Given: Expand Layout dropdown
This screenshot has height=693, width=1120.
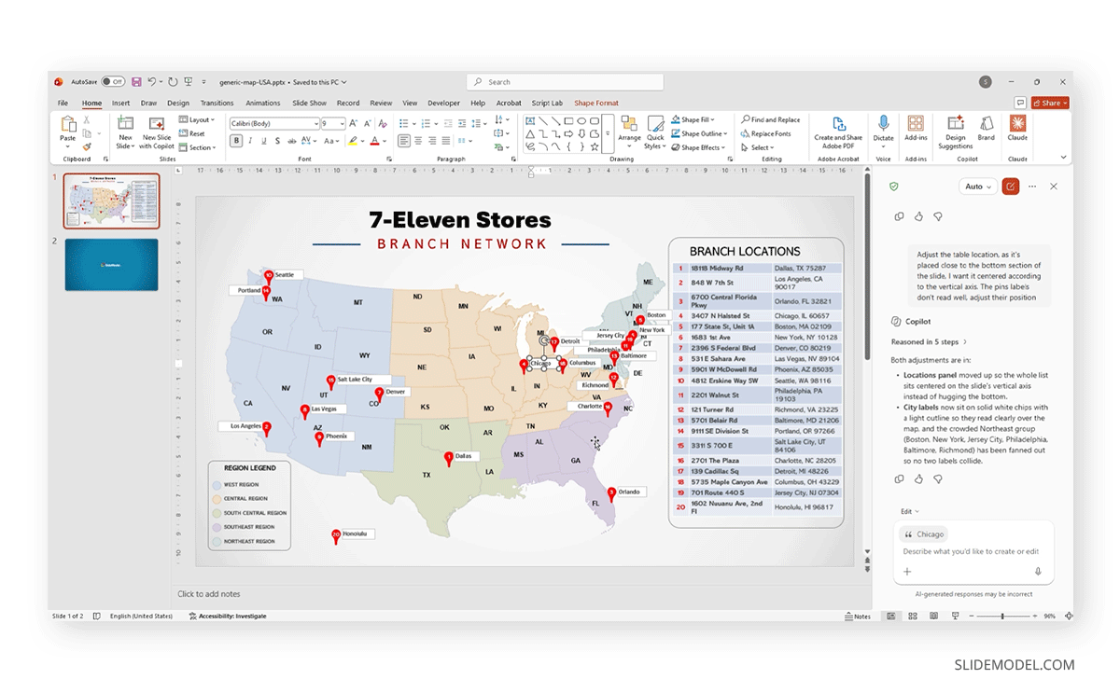Looking at the screenshot, I should [197, 119].
